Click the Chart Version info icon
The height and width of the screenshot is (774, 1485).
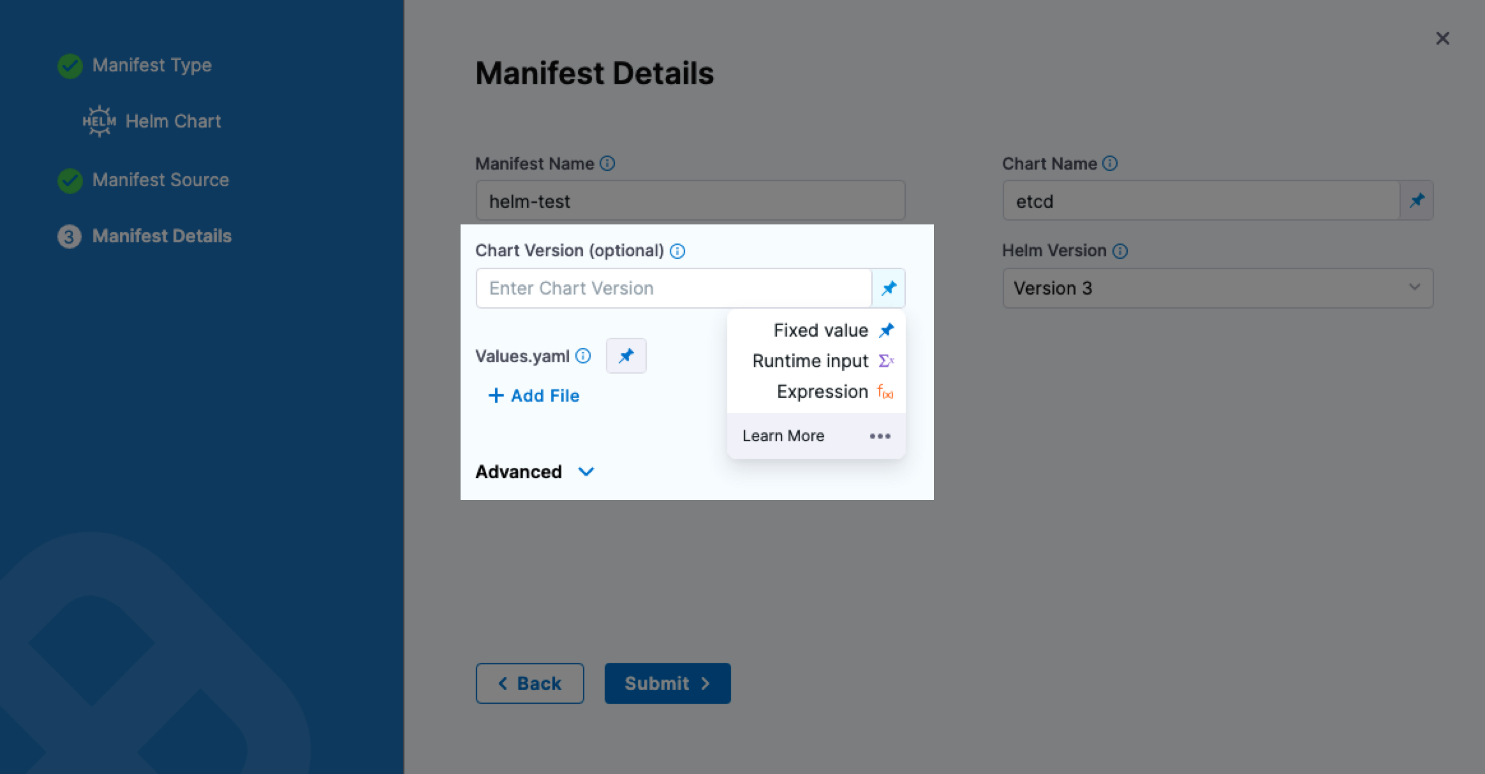coord(677,251)
